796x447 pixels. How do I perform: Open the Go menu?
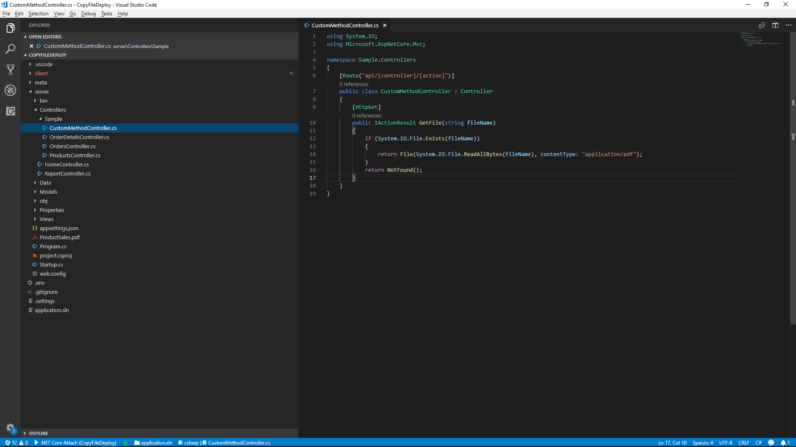pyautogui.click(x=73, y=14)
